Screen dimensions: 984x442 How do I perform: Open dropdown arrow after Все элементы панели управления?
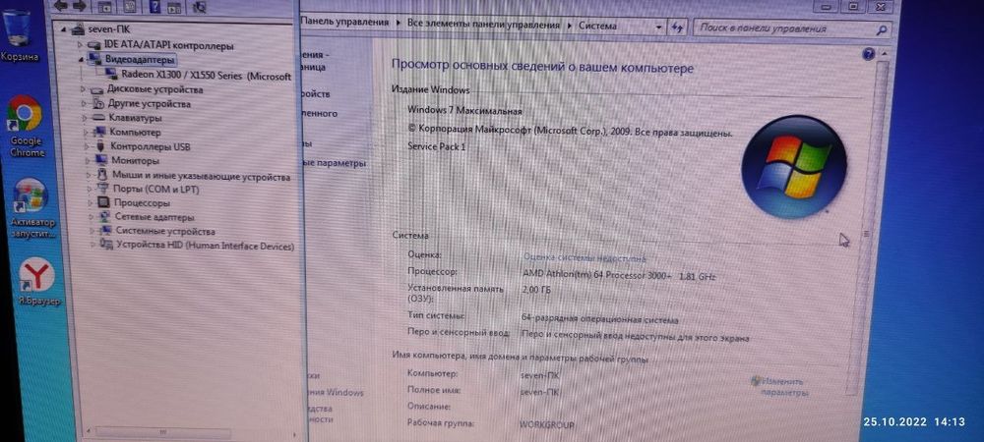tap(569, 26)
